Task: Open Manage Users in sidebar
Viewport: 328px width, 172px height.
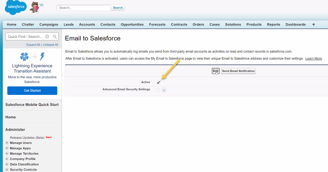Action: [x=21, y=143]
